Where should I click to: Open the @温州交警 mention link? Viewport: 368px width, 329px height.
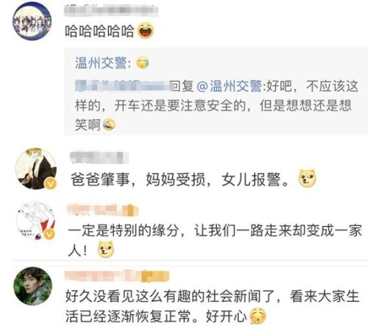(229, 86)
